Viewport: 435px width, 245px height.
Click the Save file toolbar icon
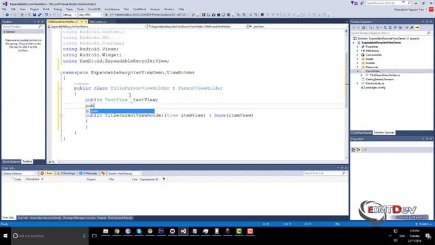coord(35,15)
